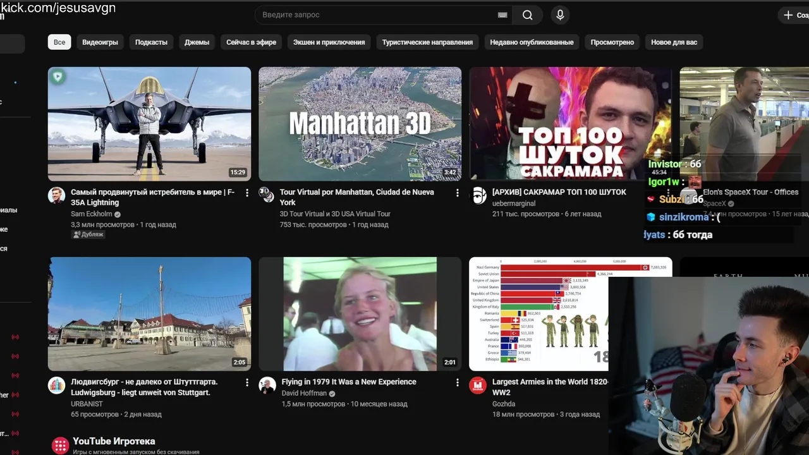The width and height of the screenshot is (809, 455).
Task: Open title Людвигсбург - не далеко от Штуттгарта
Action: pyautogui.click(x=144, y=387)
